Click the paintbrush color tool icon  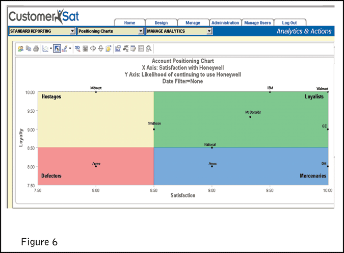[x=65, y=49]
